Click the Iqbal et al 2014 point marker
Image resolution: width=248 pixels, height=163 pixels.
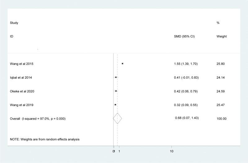[116, 77]
